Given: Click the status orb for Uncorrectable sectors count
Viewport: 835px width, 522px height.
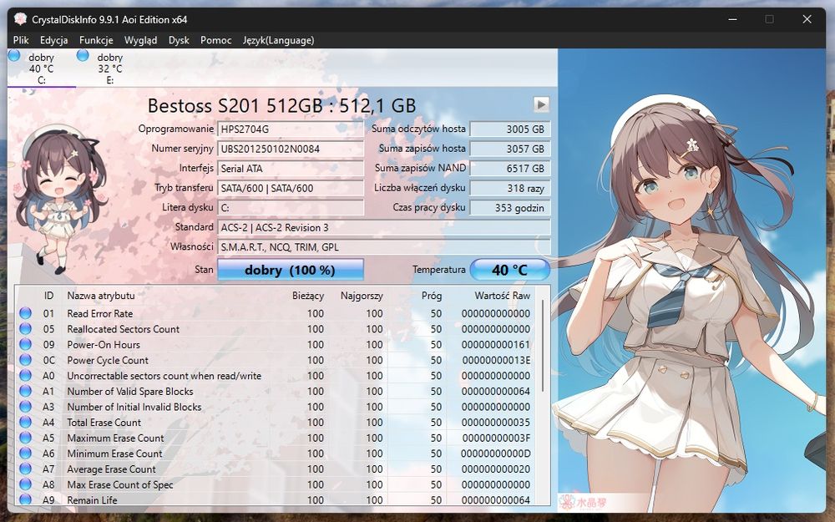Looking at the screenshot, I should pos(25,375).
